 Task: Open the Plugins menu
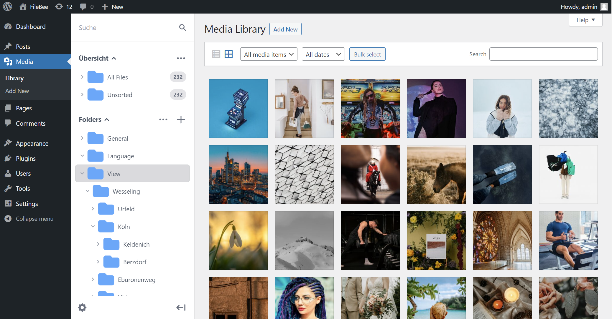tap(26, 159)
